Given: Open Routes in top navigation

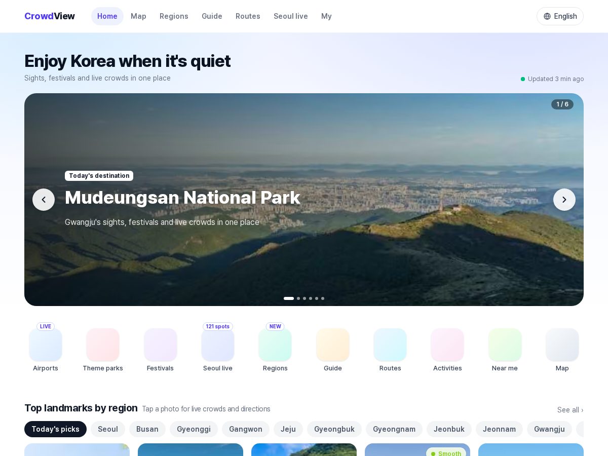Looking at the screenshot, I should 248,16.
